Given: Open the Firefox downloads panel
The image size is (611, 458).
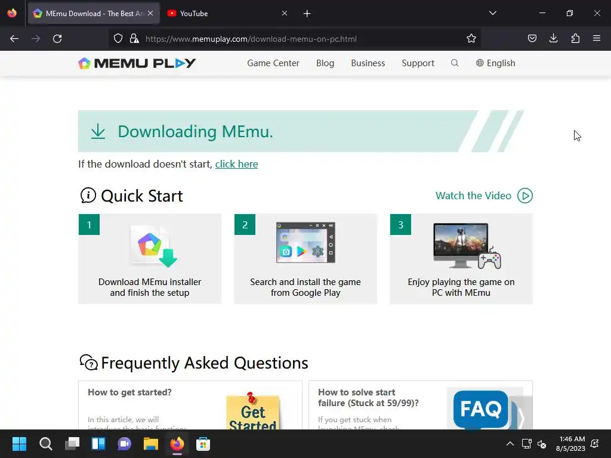Looking at the screenshot, I should tap(553, 38).
